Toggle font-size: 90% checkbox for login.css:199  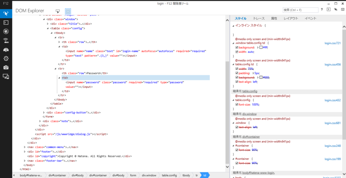(x=237, y=163)
